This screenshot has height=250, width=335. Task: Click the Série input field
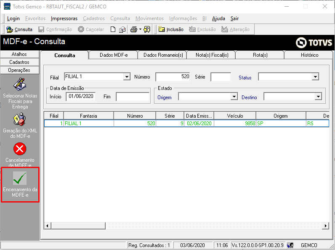[x=221, y=77]
